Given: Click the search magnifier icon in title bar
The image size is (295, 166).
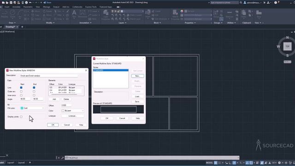Looking at the screenshot, I should click(241, 3).
